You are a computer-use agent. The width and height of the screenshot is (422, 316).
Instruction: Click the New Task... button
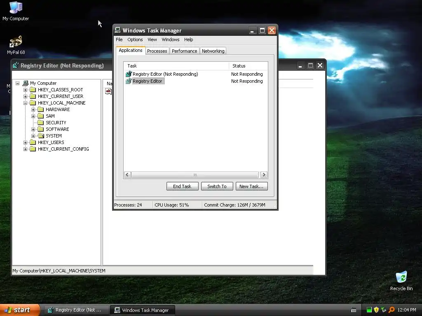[x=252, y=186]
